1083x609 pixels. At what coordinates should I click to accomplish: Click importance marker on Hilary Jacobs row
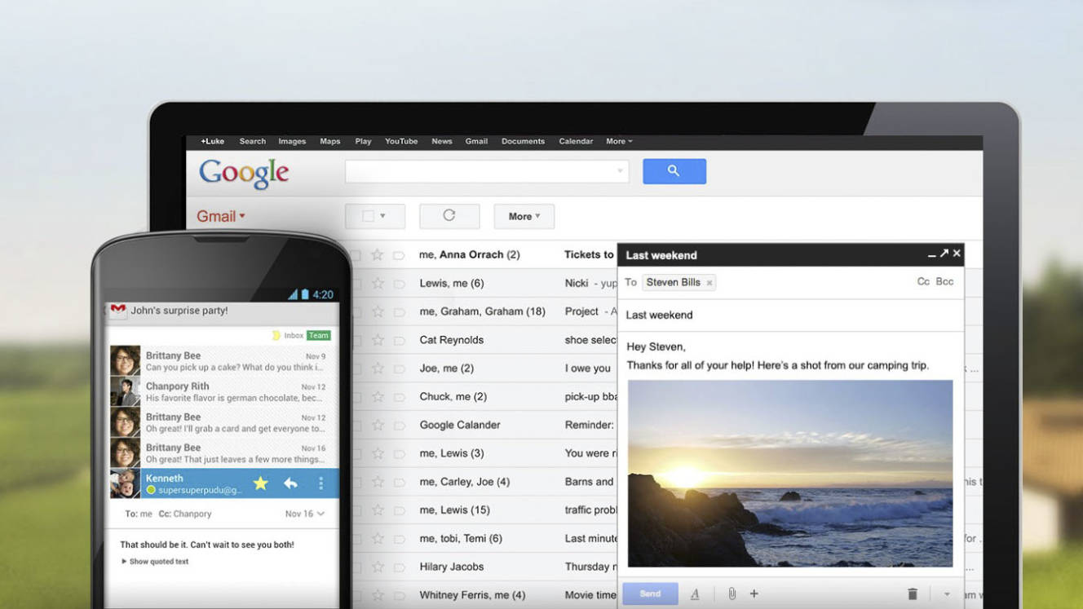coord(399,567)
